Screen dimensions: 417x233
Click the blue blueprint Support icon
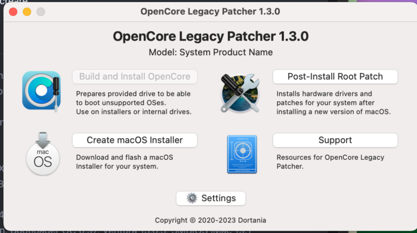click(x=242, y=154)
